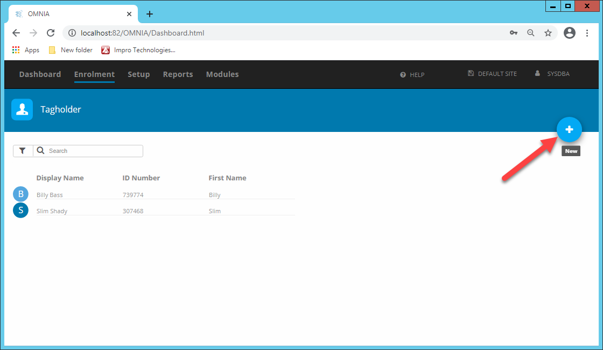Click the DEFAULT SITE save icon
Image resolution: width=603 pixels, height=350 pixels.
coord(471,73)
